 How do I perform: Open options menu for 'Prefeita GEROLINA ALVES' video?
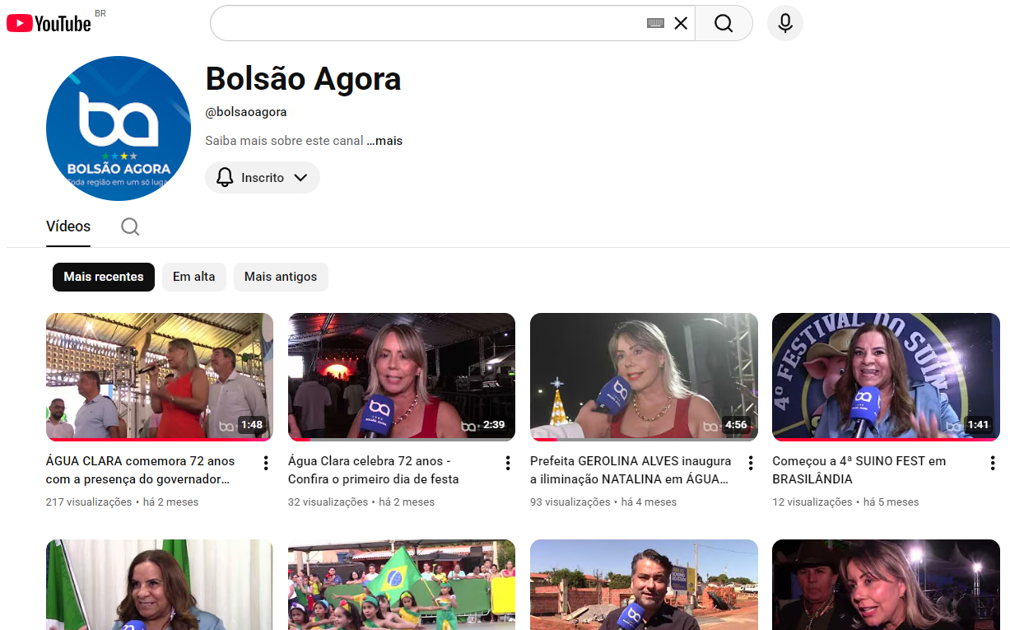pyautogui.click(x=750, y=463)
